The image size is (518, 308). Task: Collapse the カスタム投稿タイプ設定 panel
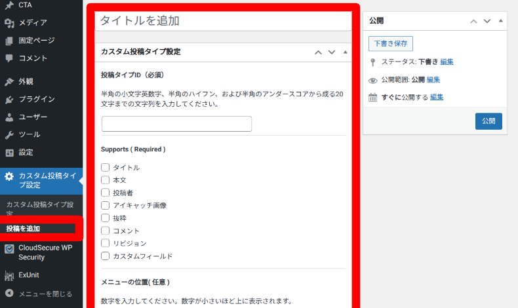[345, 52]
